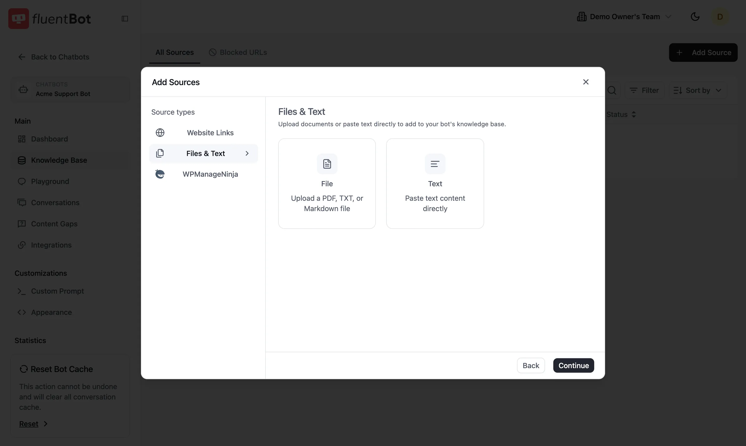Choose the File upload card

click(x=327, y=183)
